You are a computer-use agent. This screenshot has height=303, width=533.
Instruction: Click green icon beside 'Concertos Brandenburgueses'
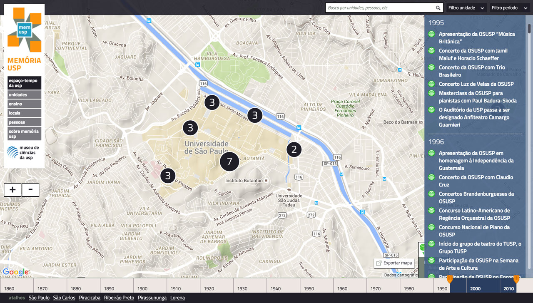[432, 194]
